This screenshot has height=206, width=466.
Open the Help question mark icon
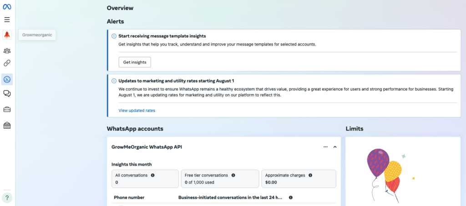coord(7,198)
